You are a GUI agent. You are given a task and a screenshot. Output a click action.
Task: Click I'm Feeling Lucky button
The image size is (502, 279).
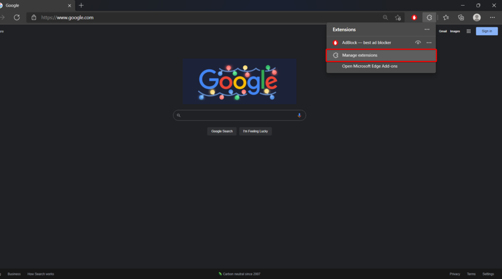click(255, 131)
